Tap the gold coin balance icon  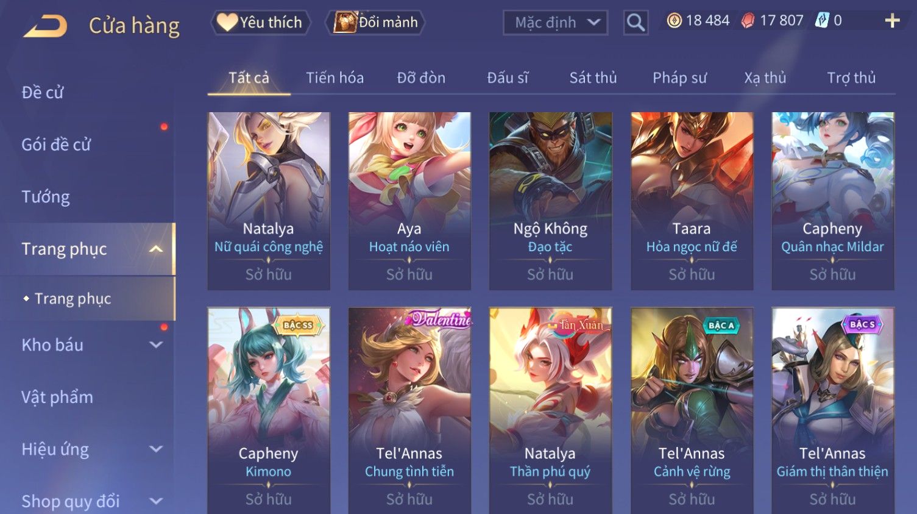pyautogui.click(x=674, y=21)
